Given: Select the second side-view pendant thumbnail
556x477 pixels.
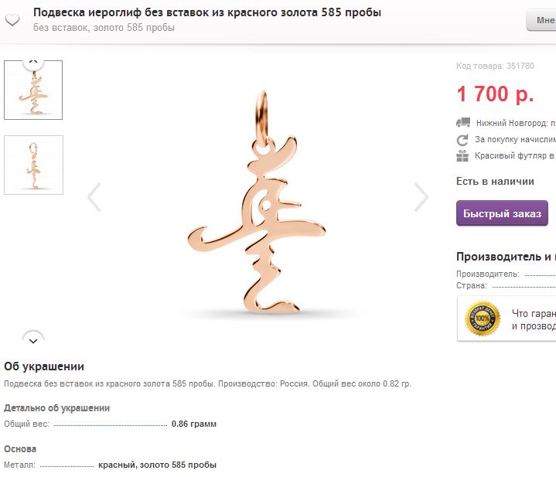Looking at the screenshot, I should point(33,165).
